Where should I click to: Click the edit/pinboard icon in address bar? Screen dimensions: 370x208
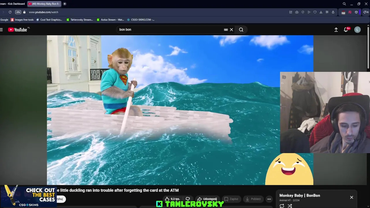pos(291,12)
